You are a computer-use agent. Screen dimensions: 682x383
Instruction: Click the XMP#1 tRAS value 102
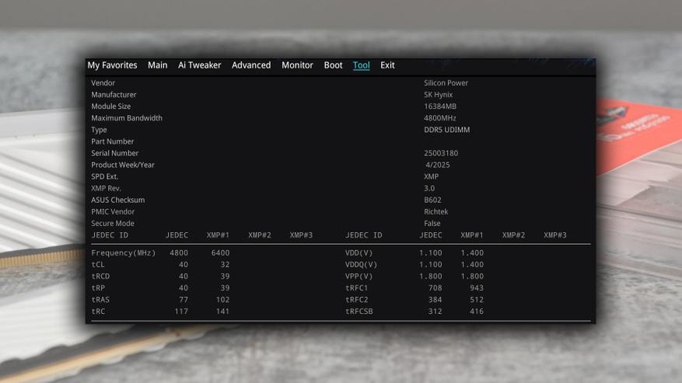(x=222, y=300)
